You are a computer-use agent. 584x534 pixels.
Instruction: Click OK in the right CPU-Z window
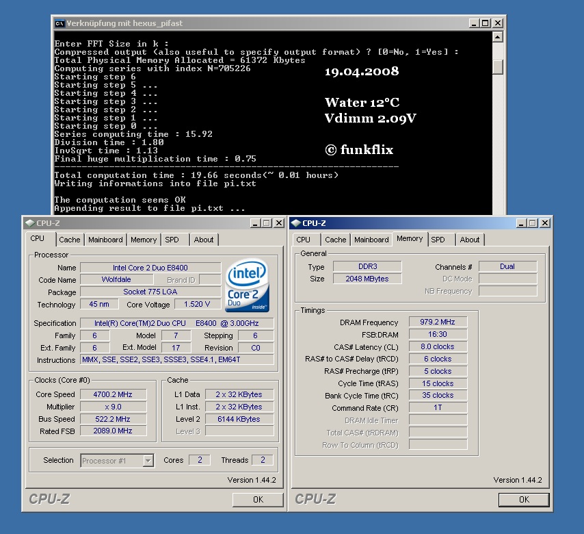click(524, 500)
